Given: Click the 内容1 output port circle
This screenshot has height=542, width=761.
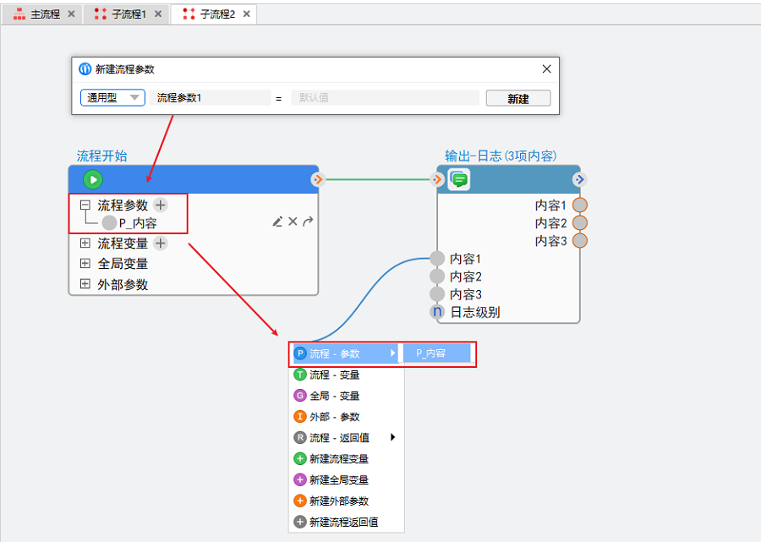Looking at the screenshot, I should pyautogui.click(x=580, y=205).
